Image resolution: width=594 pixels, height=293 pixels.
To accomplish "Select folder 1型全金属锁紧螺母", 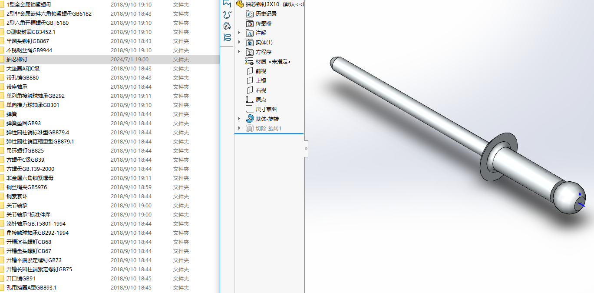I will [29, 5].
